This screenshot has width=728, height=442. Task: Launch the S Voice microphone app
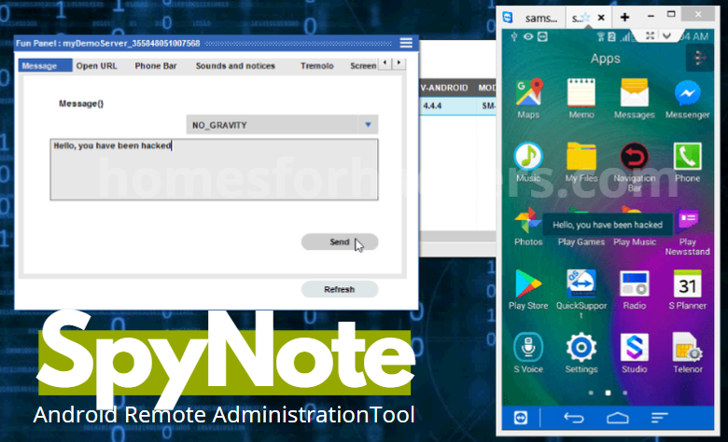tap(528, 347)
